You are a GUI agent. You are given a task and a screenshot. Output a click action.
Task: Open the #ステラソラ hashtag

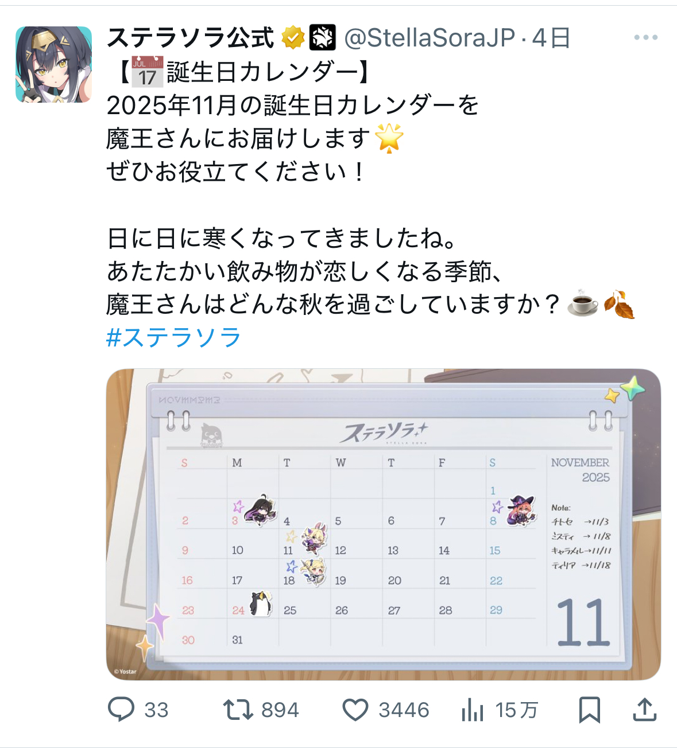point(174,337)
